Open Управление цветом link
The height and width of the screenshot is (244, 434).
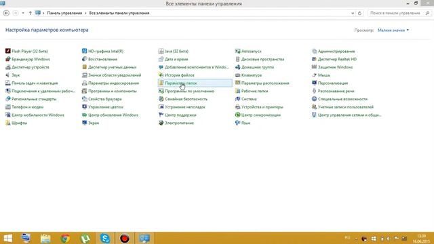106,107
